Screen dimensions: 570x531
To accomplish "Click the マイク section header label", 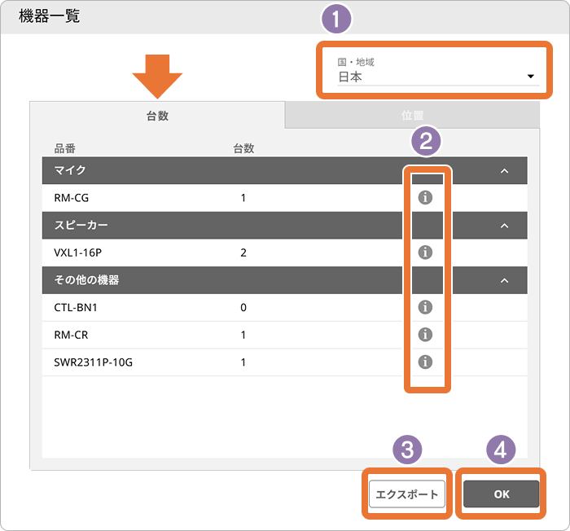I will pyautogui.click(x=70, y=170).
